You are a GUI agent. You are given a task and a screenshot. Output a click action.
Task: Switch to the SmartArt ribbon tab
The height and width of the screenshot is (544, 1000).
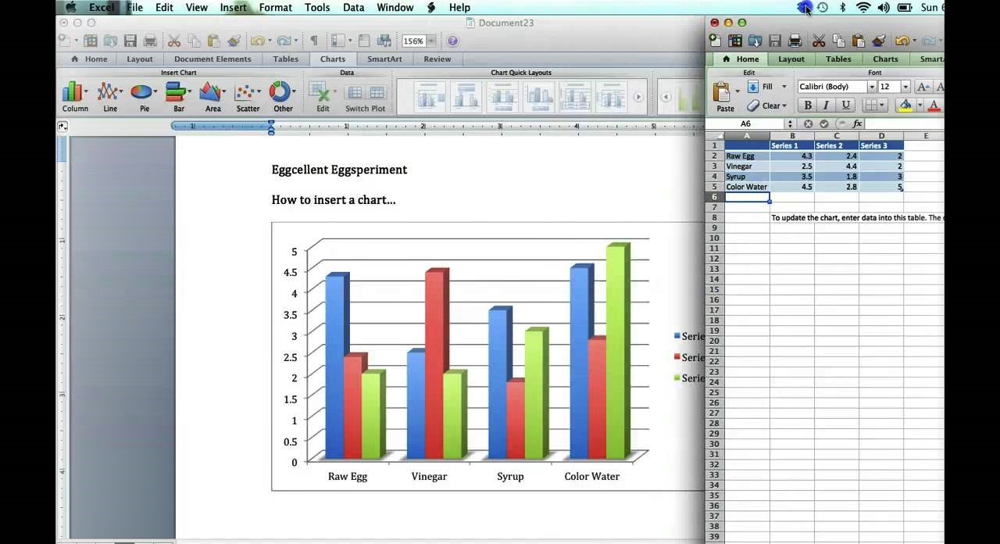(384, 59)
